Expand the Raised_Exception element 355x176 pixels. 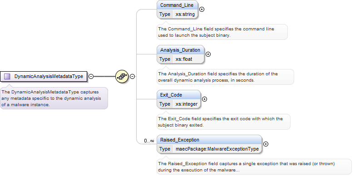266,144
